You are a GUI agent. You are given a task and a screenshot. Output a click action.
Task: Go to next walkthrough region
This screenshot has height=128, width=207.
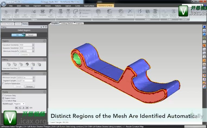23,108
